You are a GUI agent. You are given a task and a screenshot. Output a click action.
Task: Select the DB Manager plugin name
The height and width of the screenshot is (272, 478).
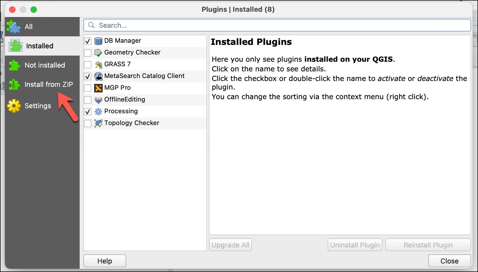[123, 41]
